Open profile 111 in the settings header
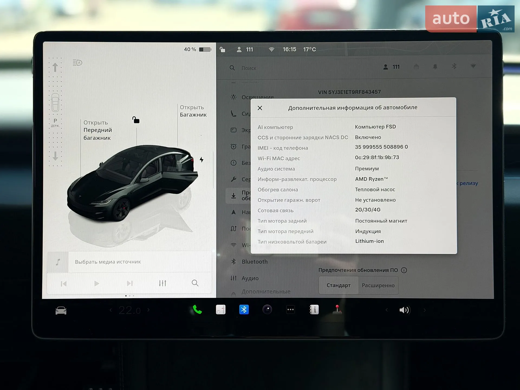520x390 pixels. click(x=392, y=67)
